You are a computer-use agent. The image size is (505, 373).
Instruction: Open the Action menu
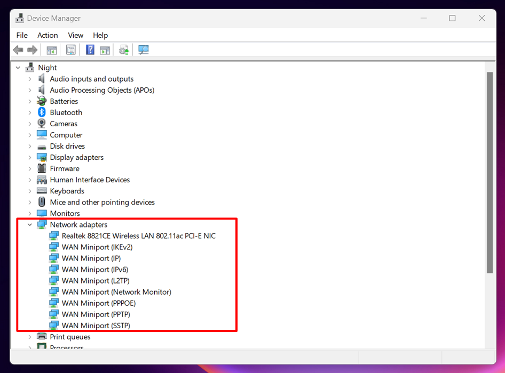coord(48,35)
